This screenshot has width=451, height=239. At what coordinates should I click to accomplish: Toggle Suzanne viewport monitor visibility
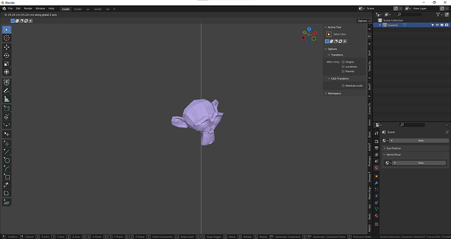click(442, 25)
